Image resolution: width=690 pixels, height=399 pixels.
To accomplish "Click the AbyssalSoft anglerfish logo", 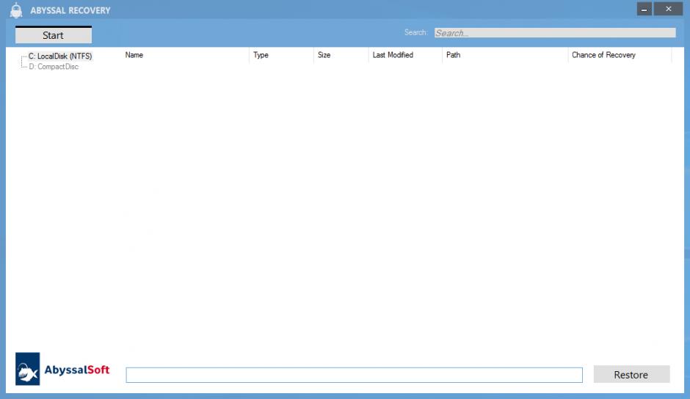I will 28,369.
